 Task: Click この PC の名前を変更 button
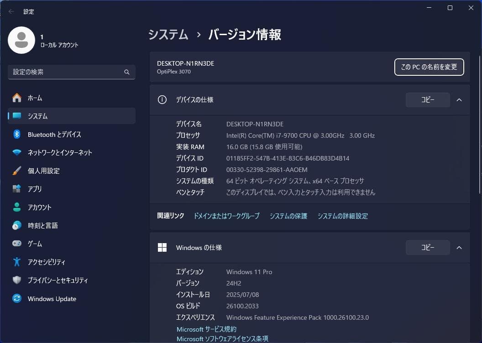point(429,67)
